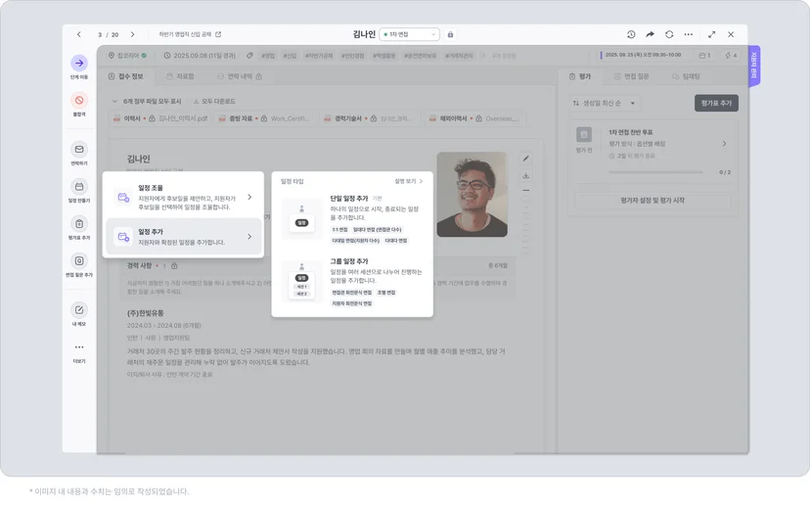Go to previous applicant with left arrow
This screenshot has width=810, height=506.
(x=79, y=34)
